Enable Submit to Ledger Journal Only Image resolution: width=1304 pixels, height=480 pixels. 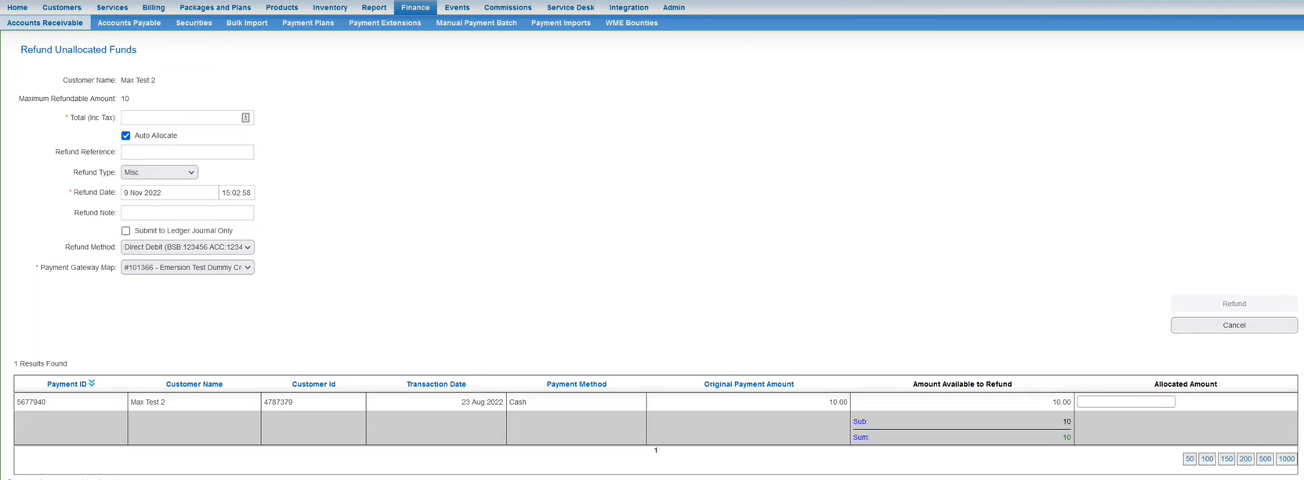coord(126,231)
